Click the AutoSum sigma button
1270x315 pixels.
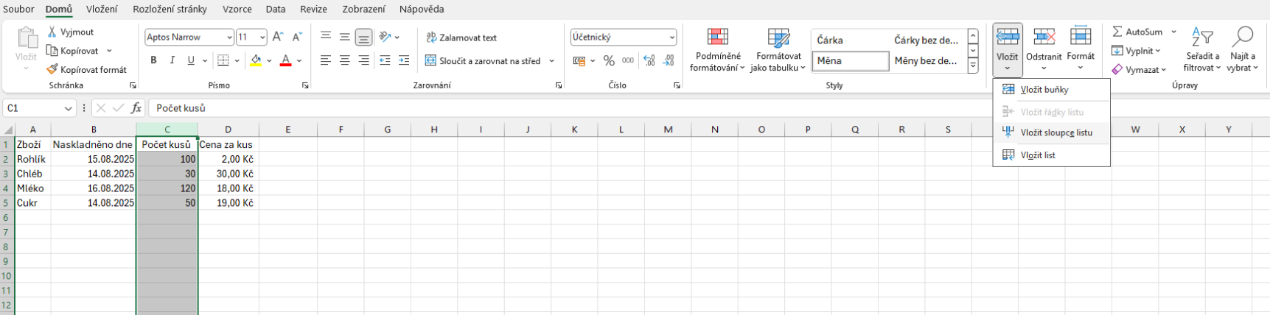coord(1137,32)
